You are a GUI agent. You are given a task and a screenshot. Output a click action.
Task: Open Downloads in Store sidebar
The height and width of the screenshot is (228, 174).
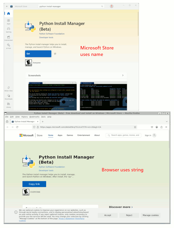9,97
